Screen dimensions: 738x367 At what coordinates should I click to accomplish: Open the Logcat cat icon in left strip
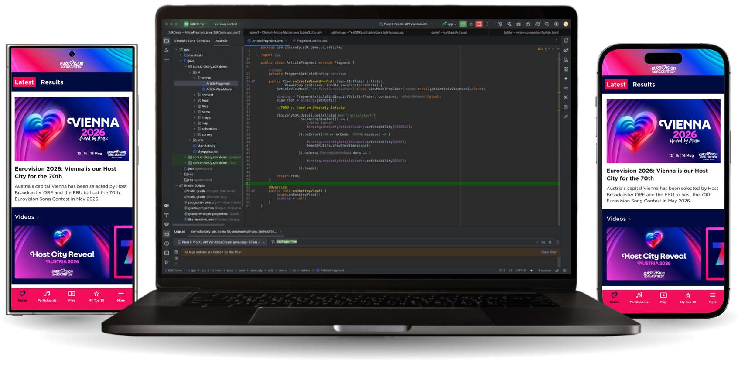click(167, 234)
